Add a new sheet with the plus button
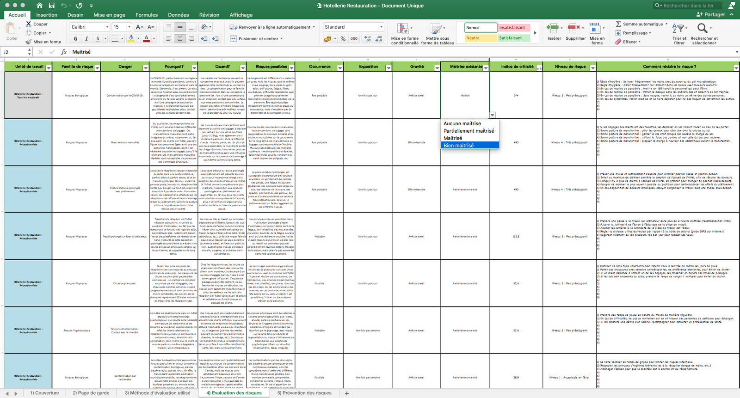 click(x=347, y=393)
